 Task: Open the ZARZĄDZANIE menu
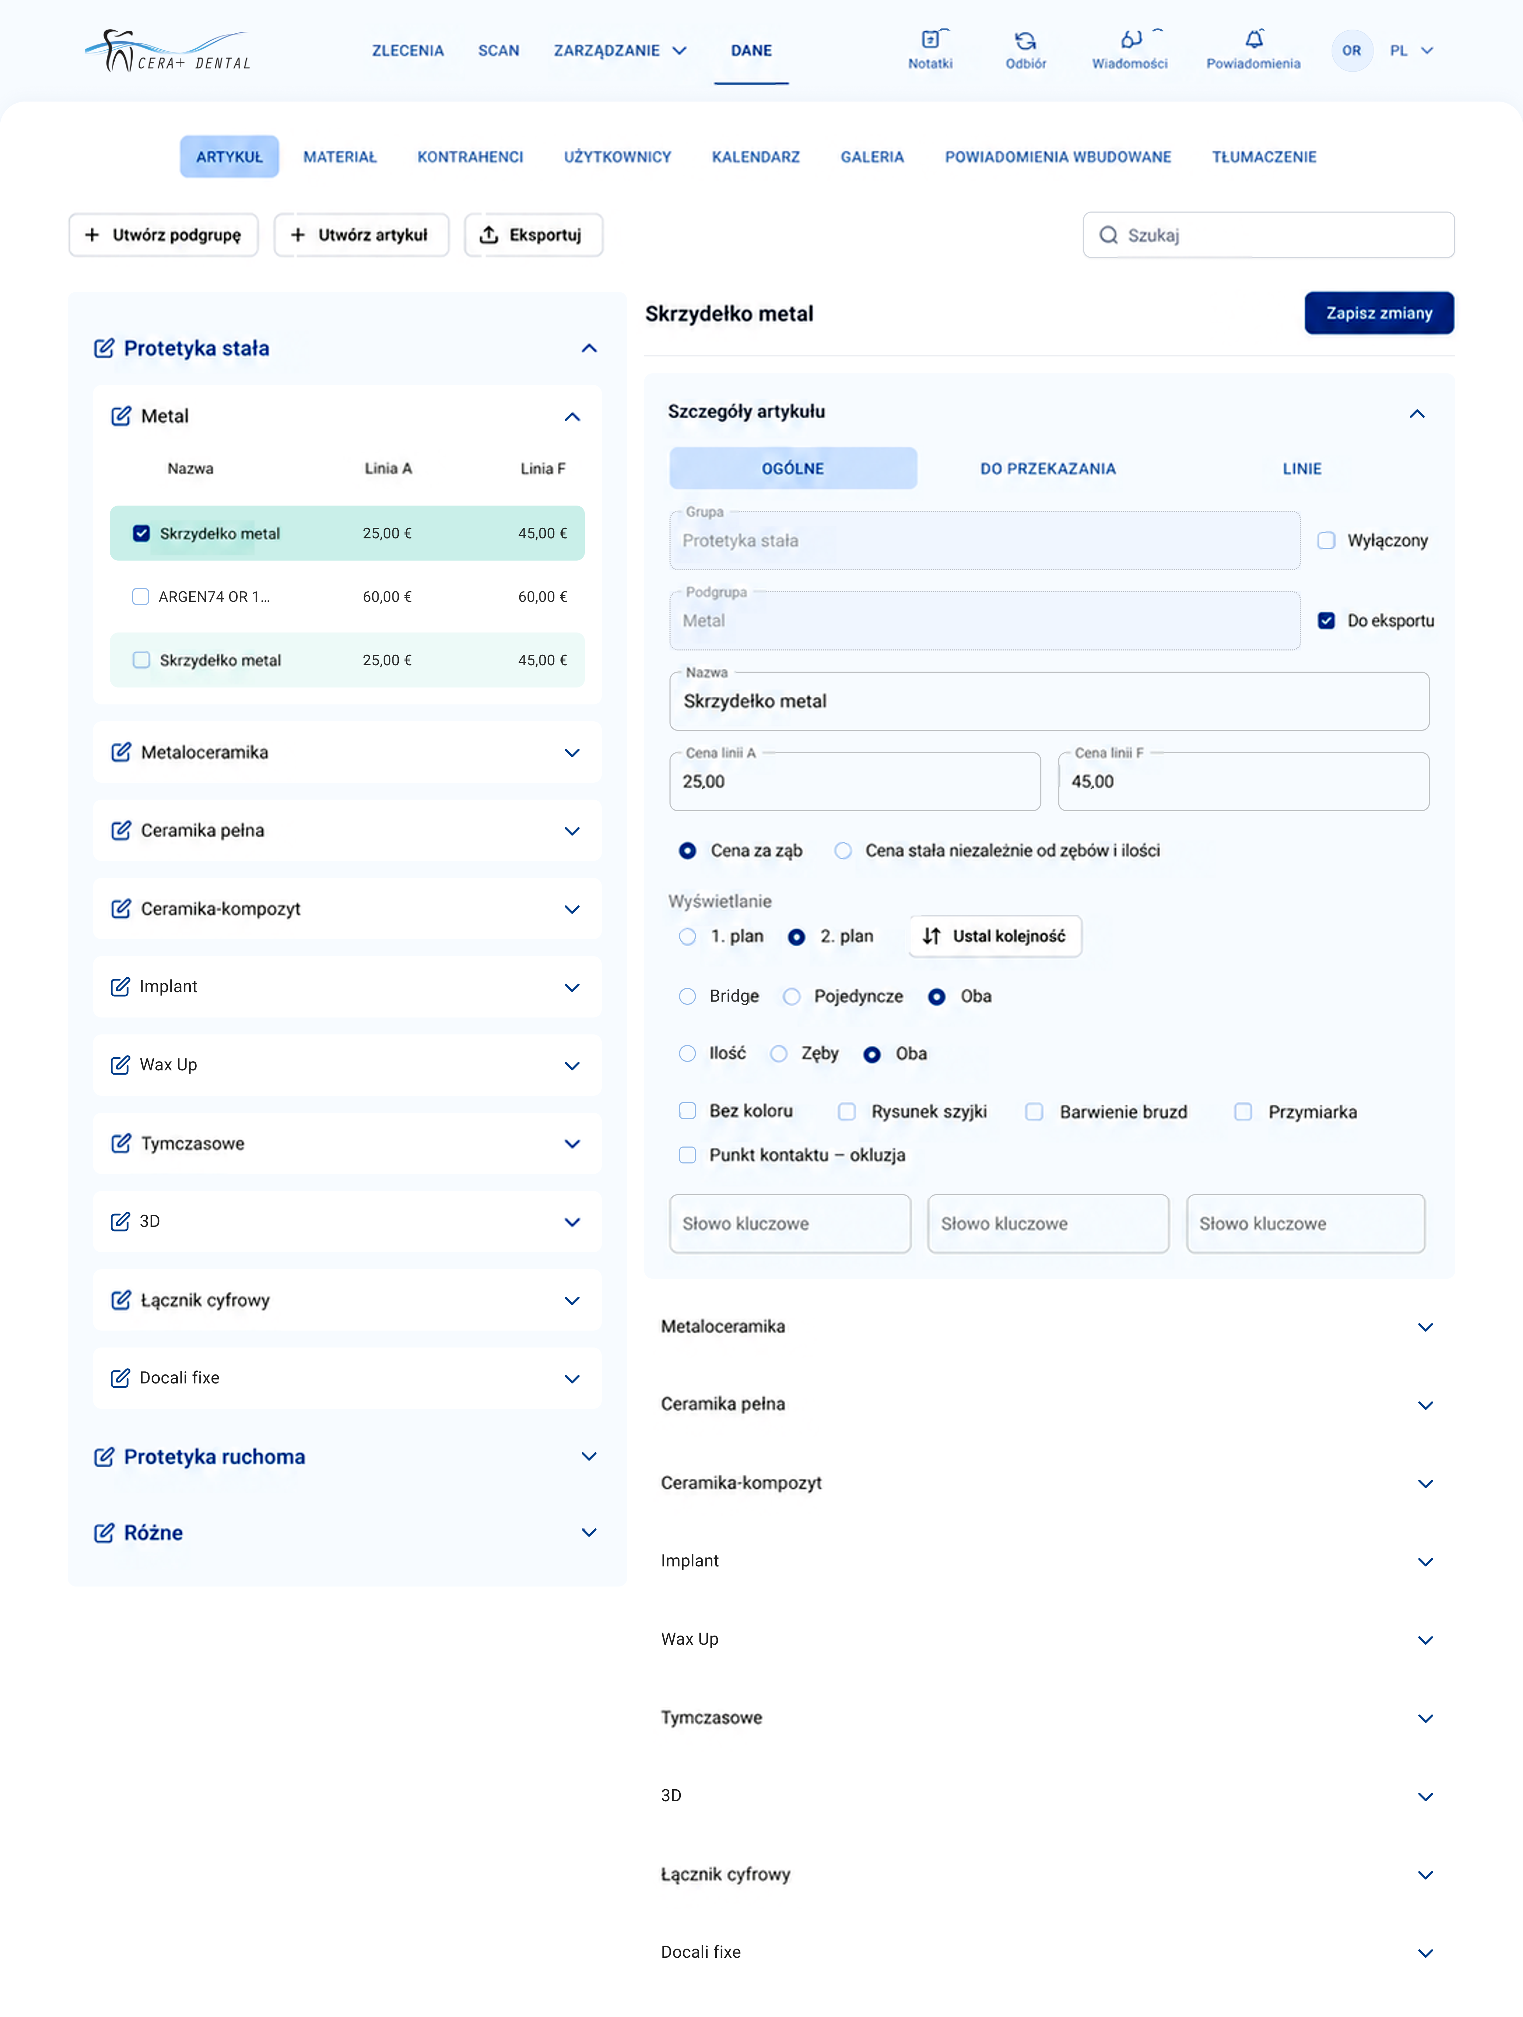[620, 51]
